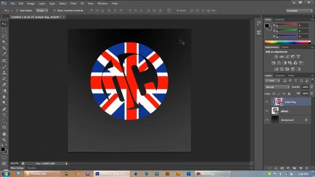Open the Image menu
315x177 pixels.
pyautogui.click(x=31, y=3)
